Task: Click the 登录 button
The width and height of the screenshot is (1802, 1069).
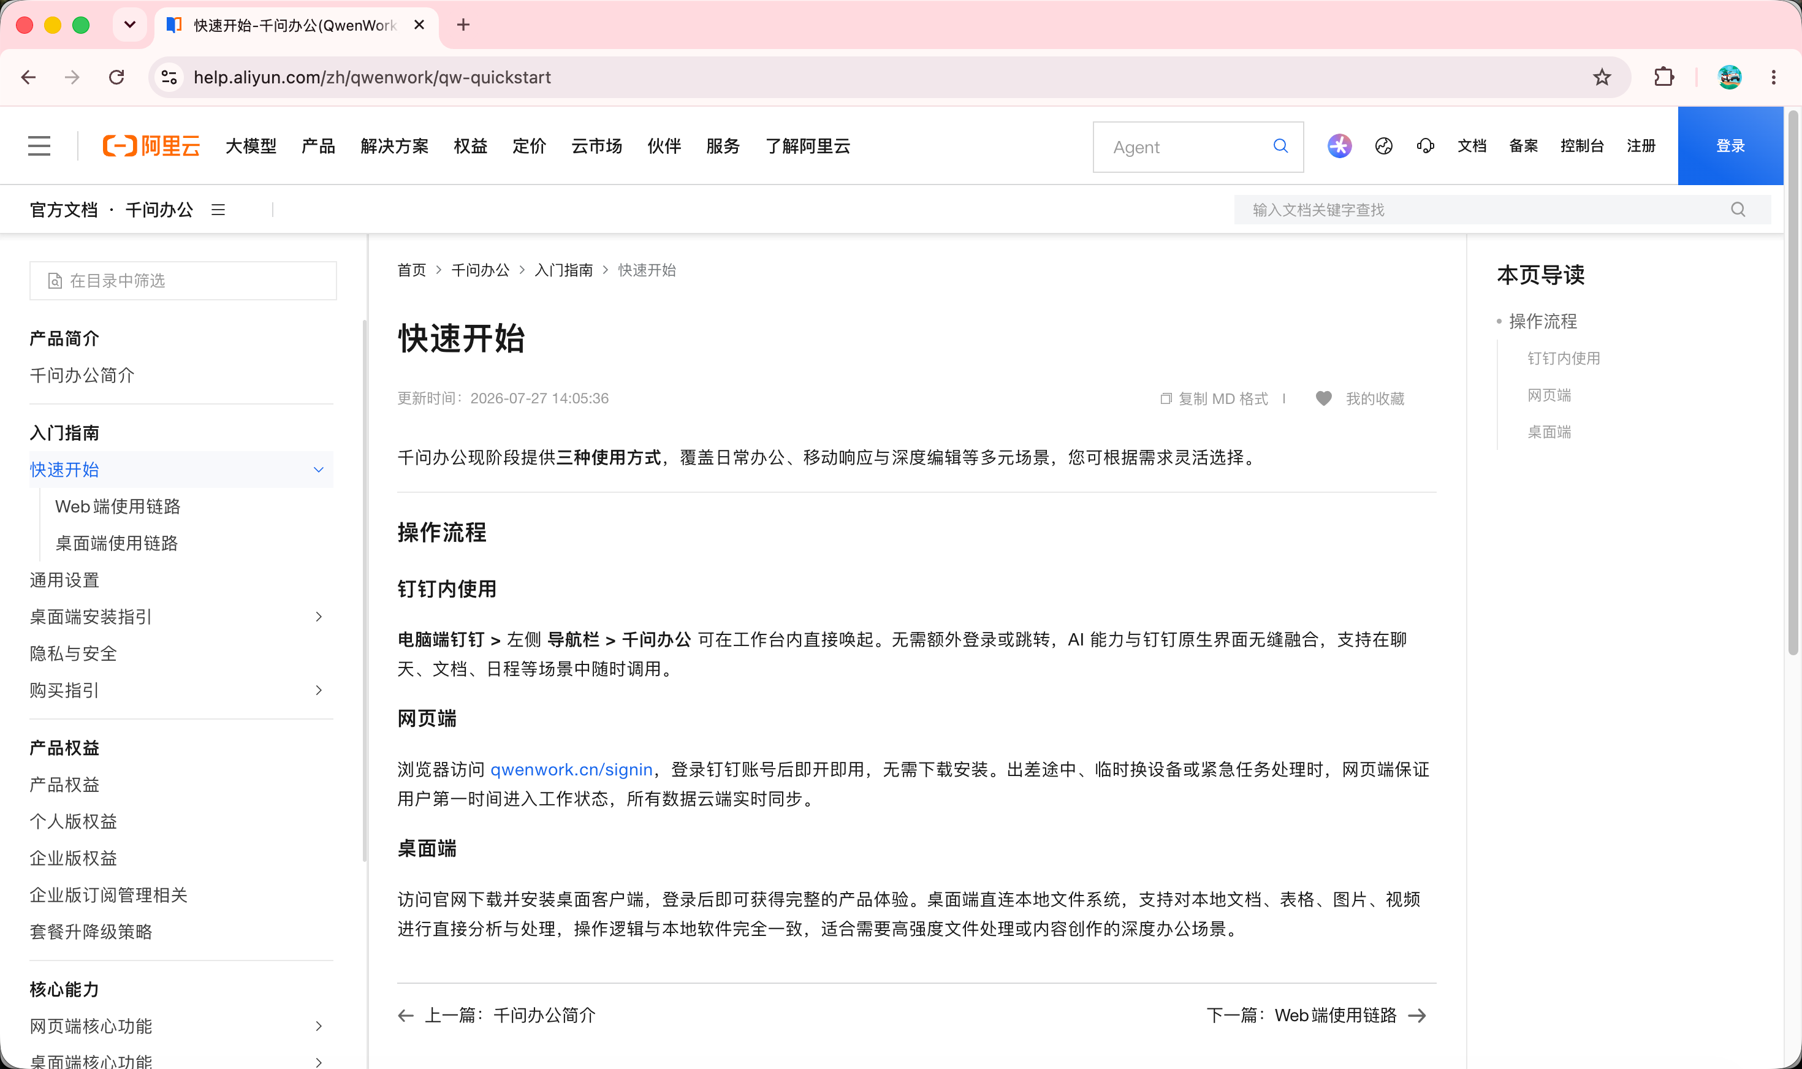Action: [1730, 146]
